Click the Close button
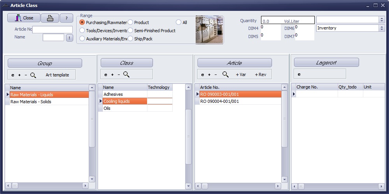The width and height of the screenshot is (389, 194). 24,18
